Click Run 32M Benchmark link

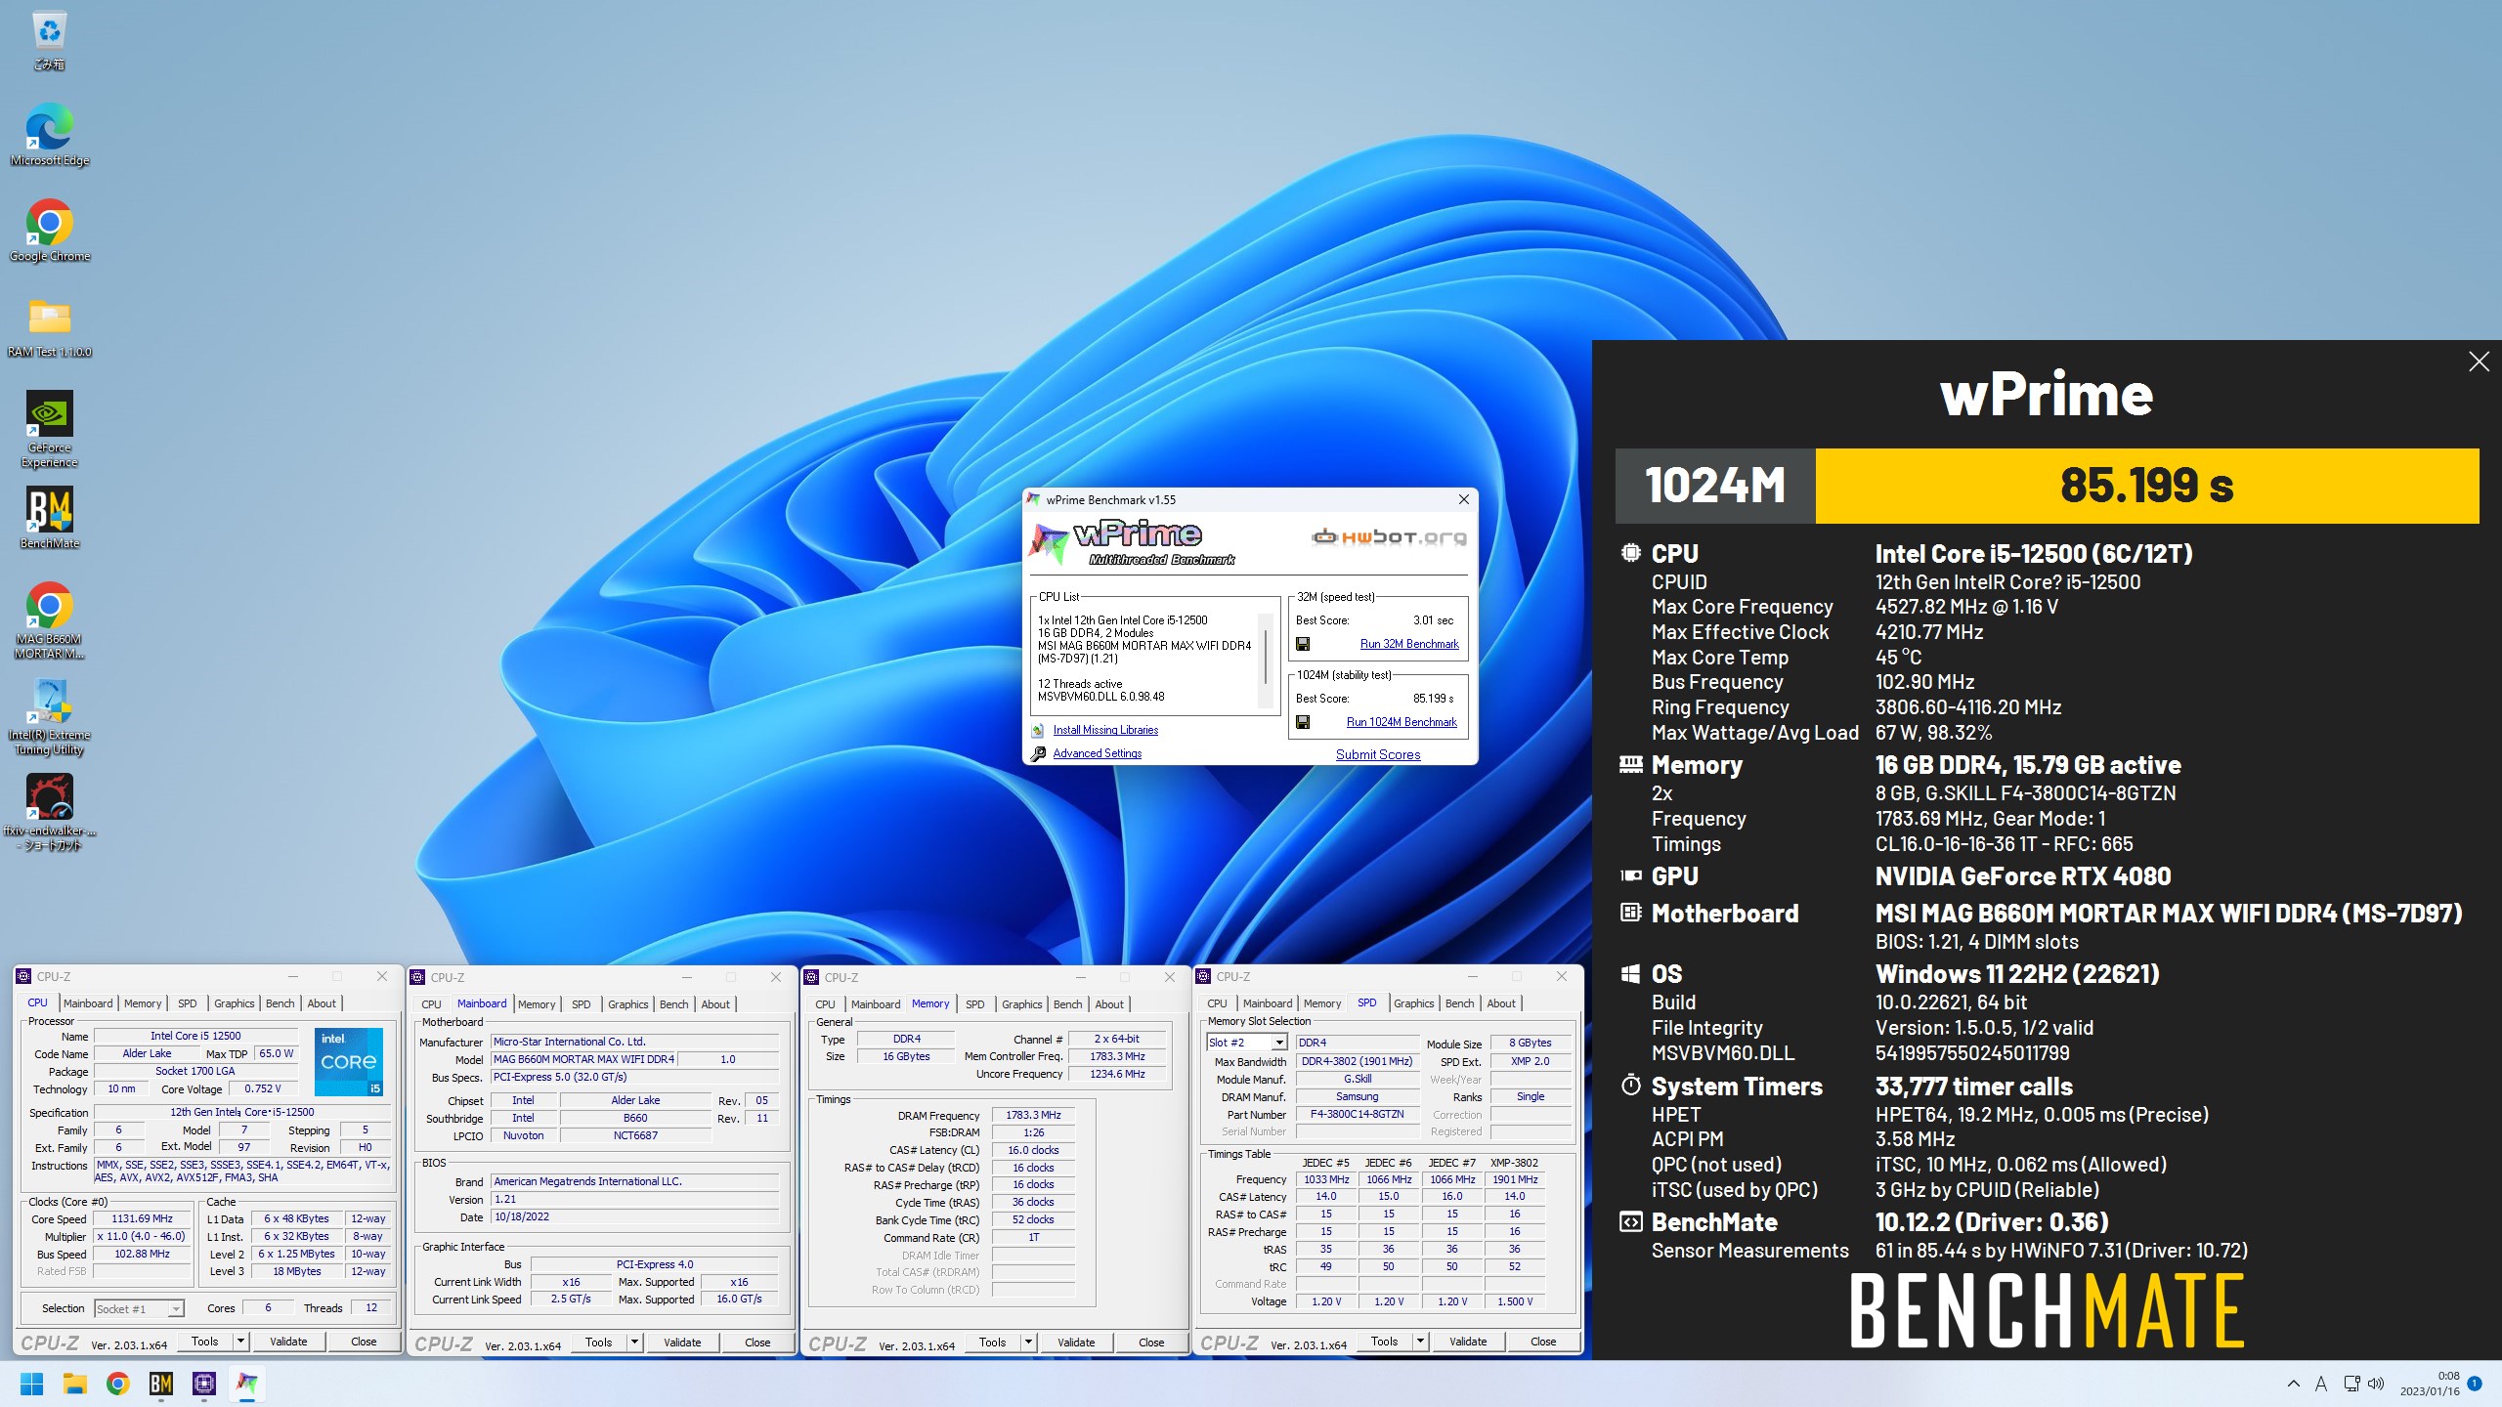coord(1408,644)
